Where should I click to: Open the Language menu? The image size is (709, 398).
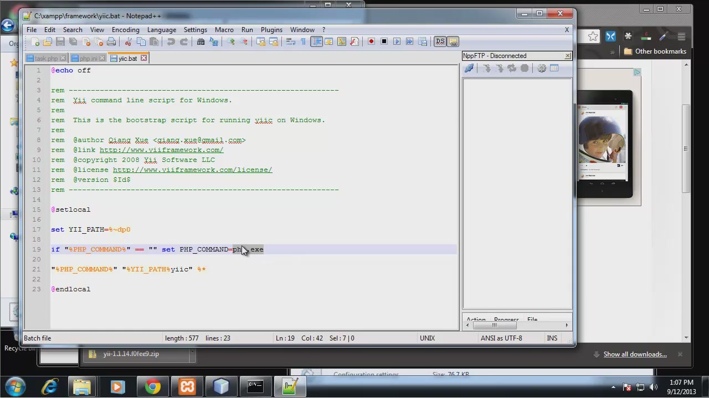click(x=162, y=30)
